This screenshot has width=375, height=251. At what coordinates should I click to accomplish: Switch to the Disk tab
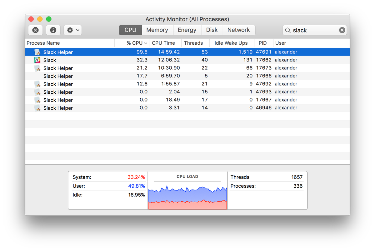click(212, 30)
